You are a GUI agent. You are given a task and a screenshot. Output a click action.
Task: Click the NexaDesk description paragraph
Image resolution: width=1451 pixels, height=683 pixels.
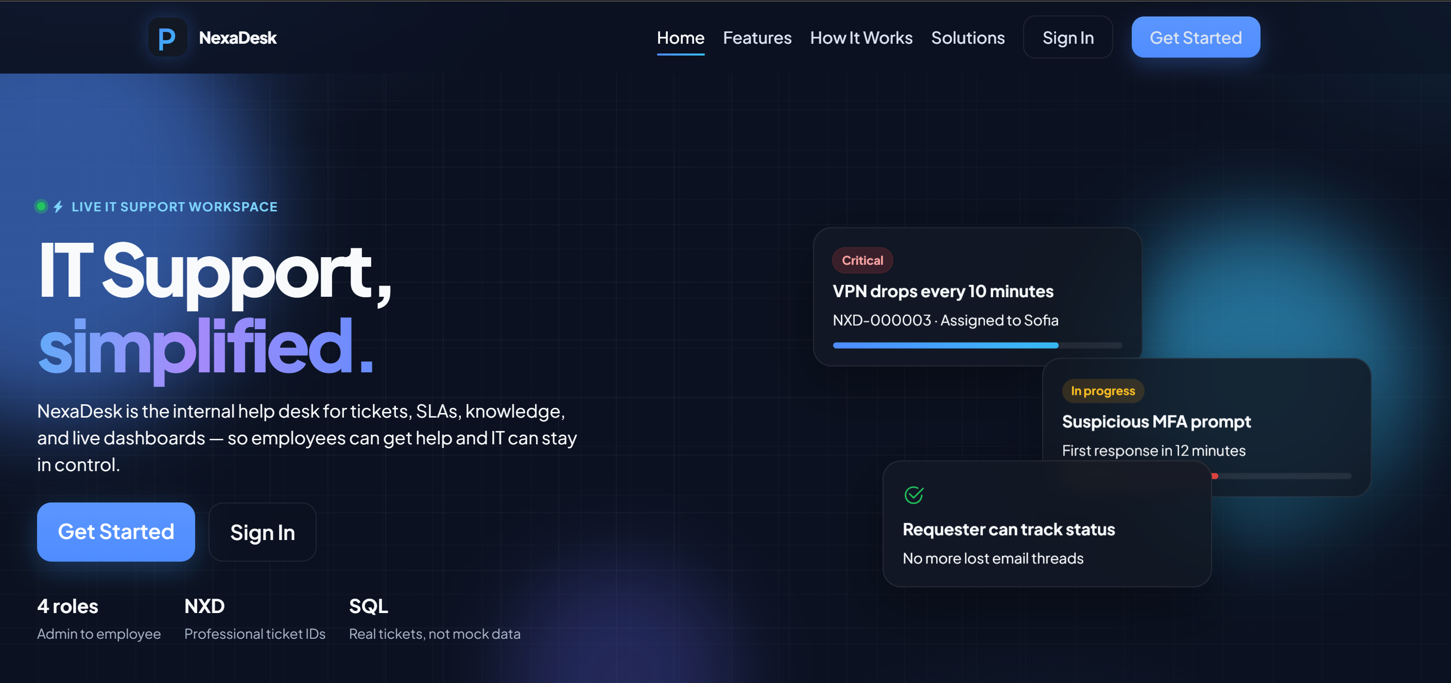(307, 438)
